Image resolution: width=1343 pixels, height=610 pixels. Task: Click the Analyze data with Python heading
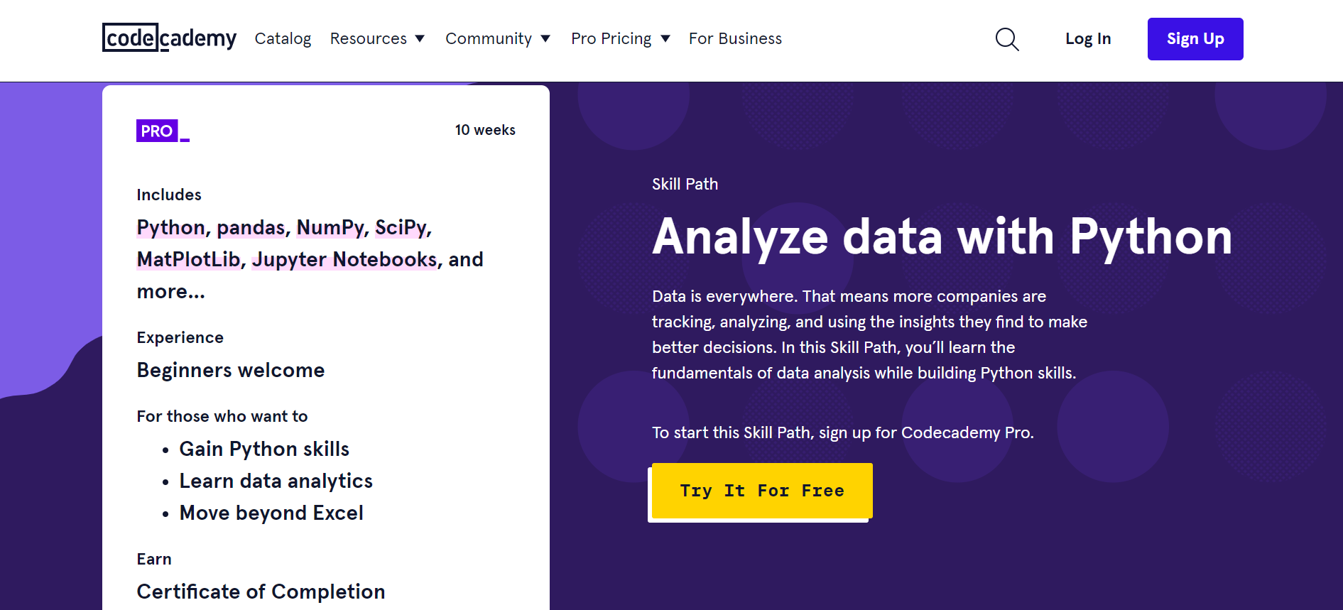[x=942, y=237]
